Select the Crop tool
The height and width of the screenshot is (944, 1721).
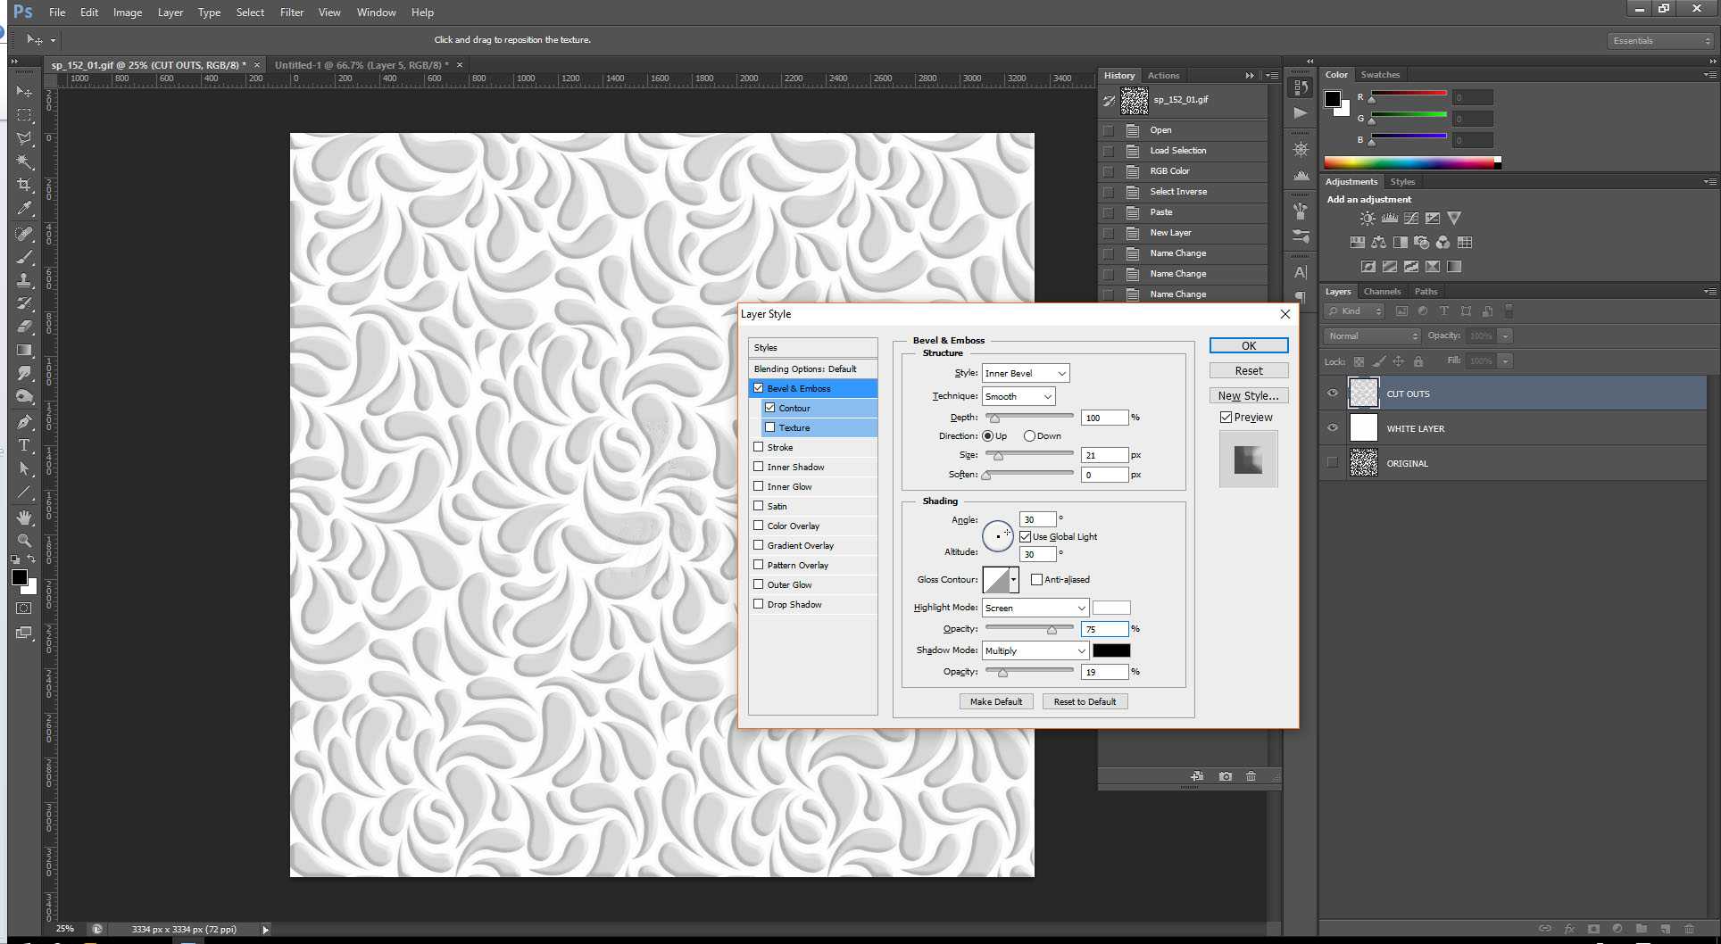coord(24,185)
